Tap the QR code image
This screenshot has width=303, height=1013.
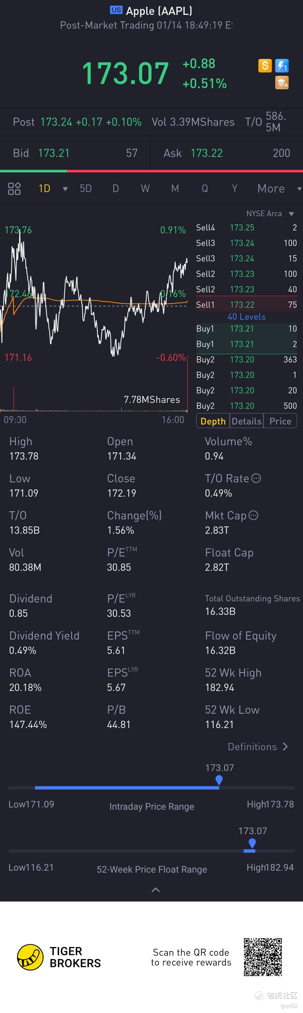coord(263,957)
